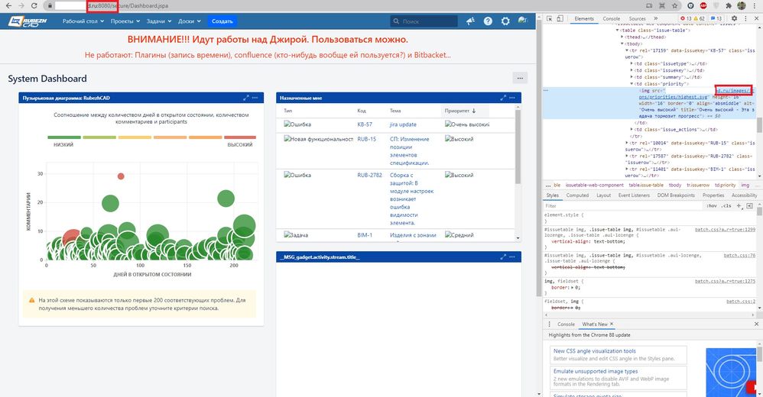Switch to the Elements tab
This screenshot has width=763, height=397.
(584, 18)
